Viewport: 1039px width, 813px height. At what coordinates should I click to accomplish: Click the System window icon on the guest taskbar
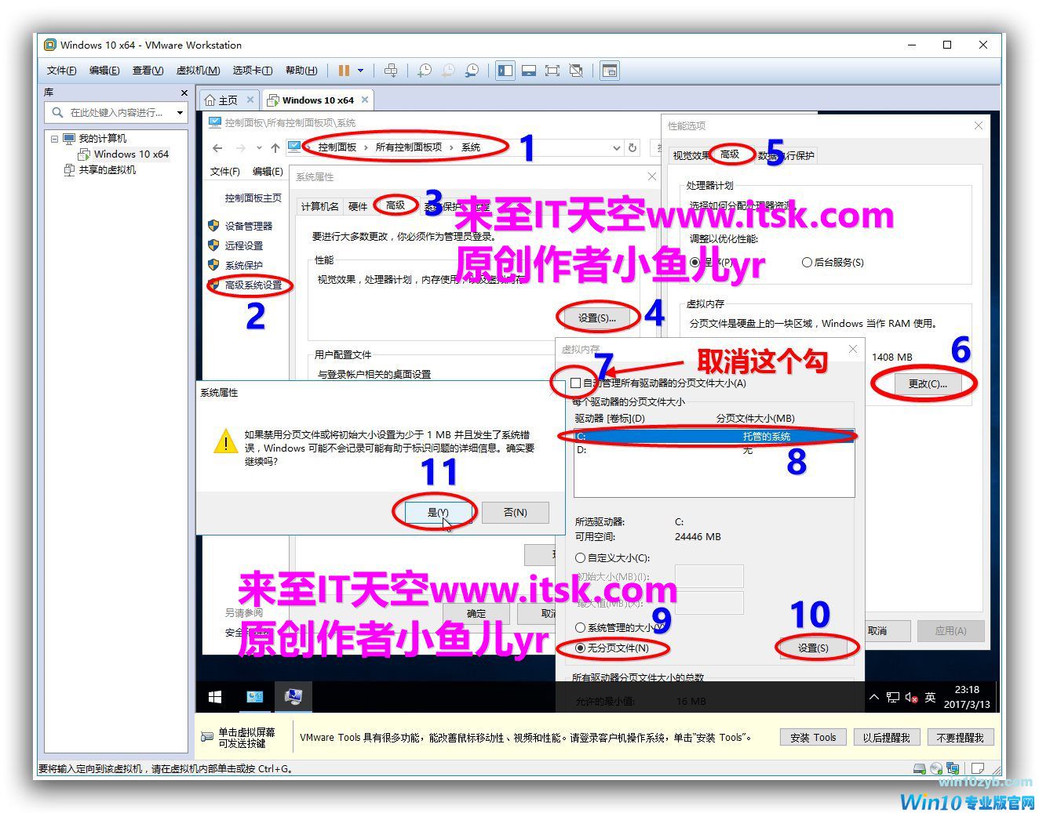293,696
